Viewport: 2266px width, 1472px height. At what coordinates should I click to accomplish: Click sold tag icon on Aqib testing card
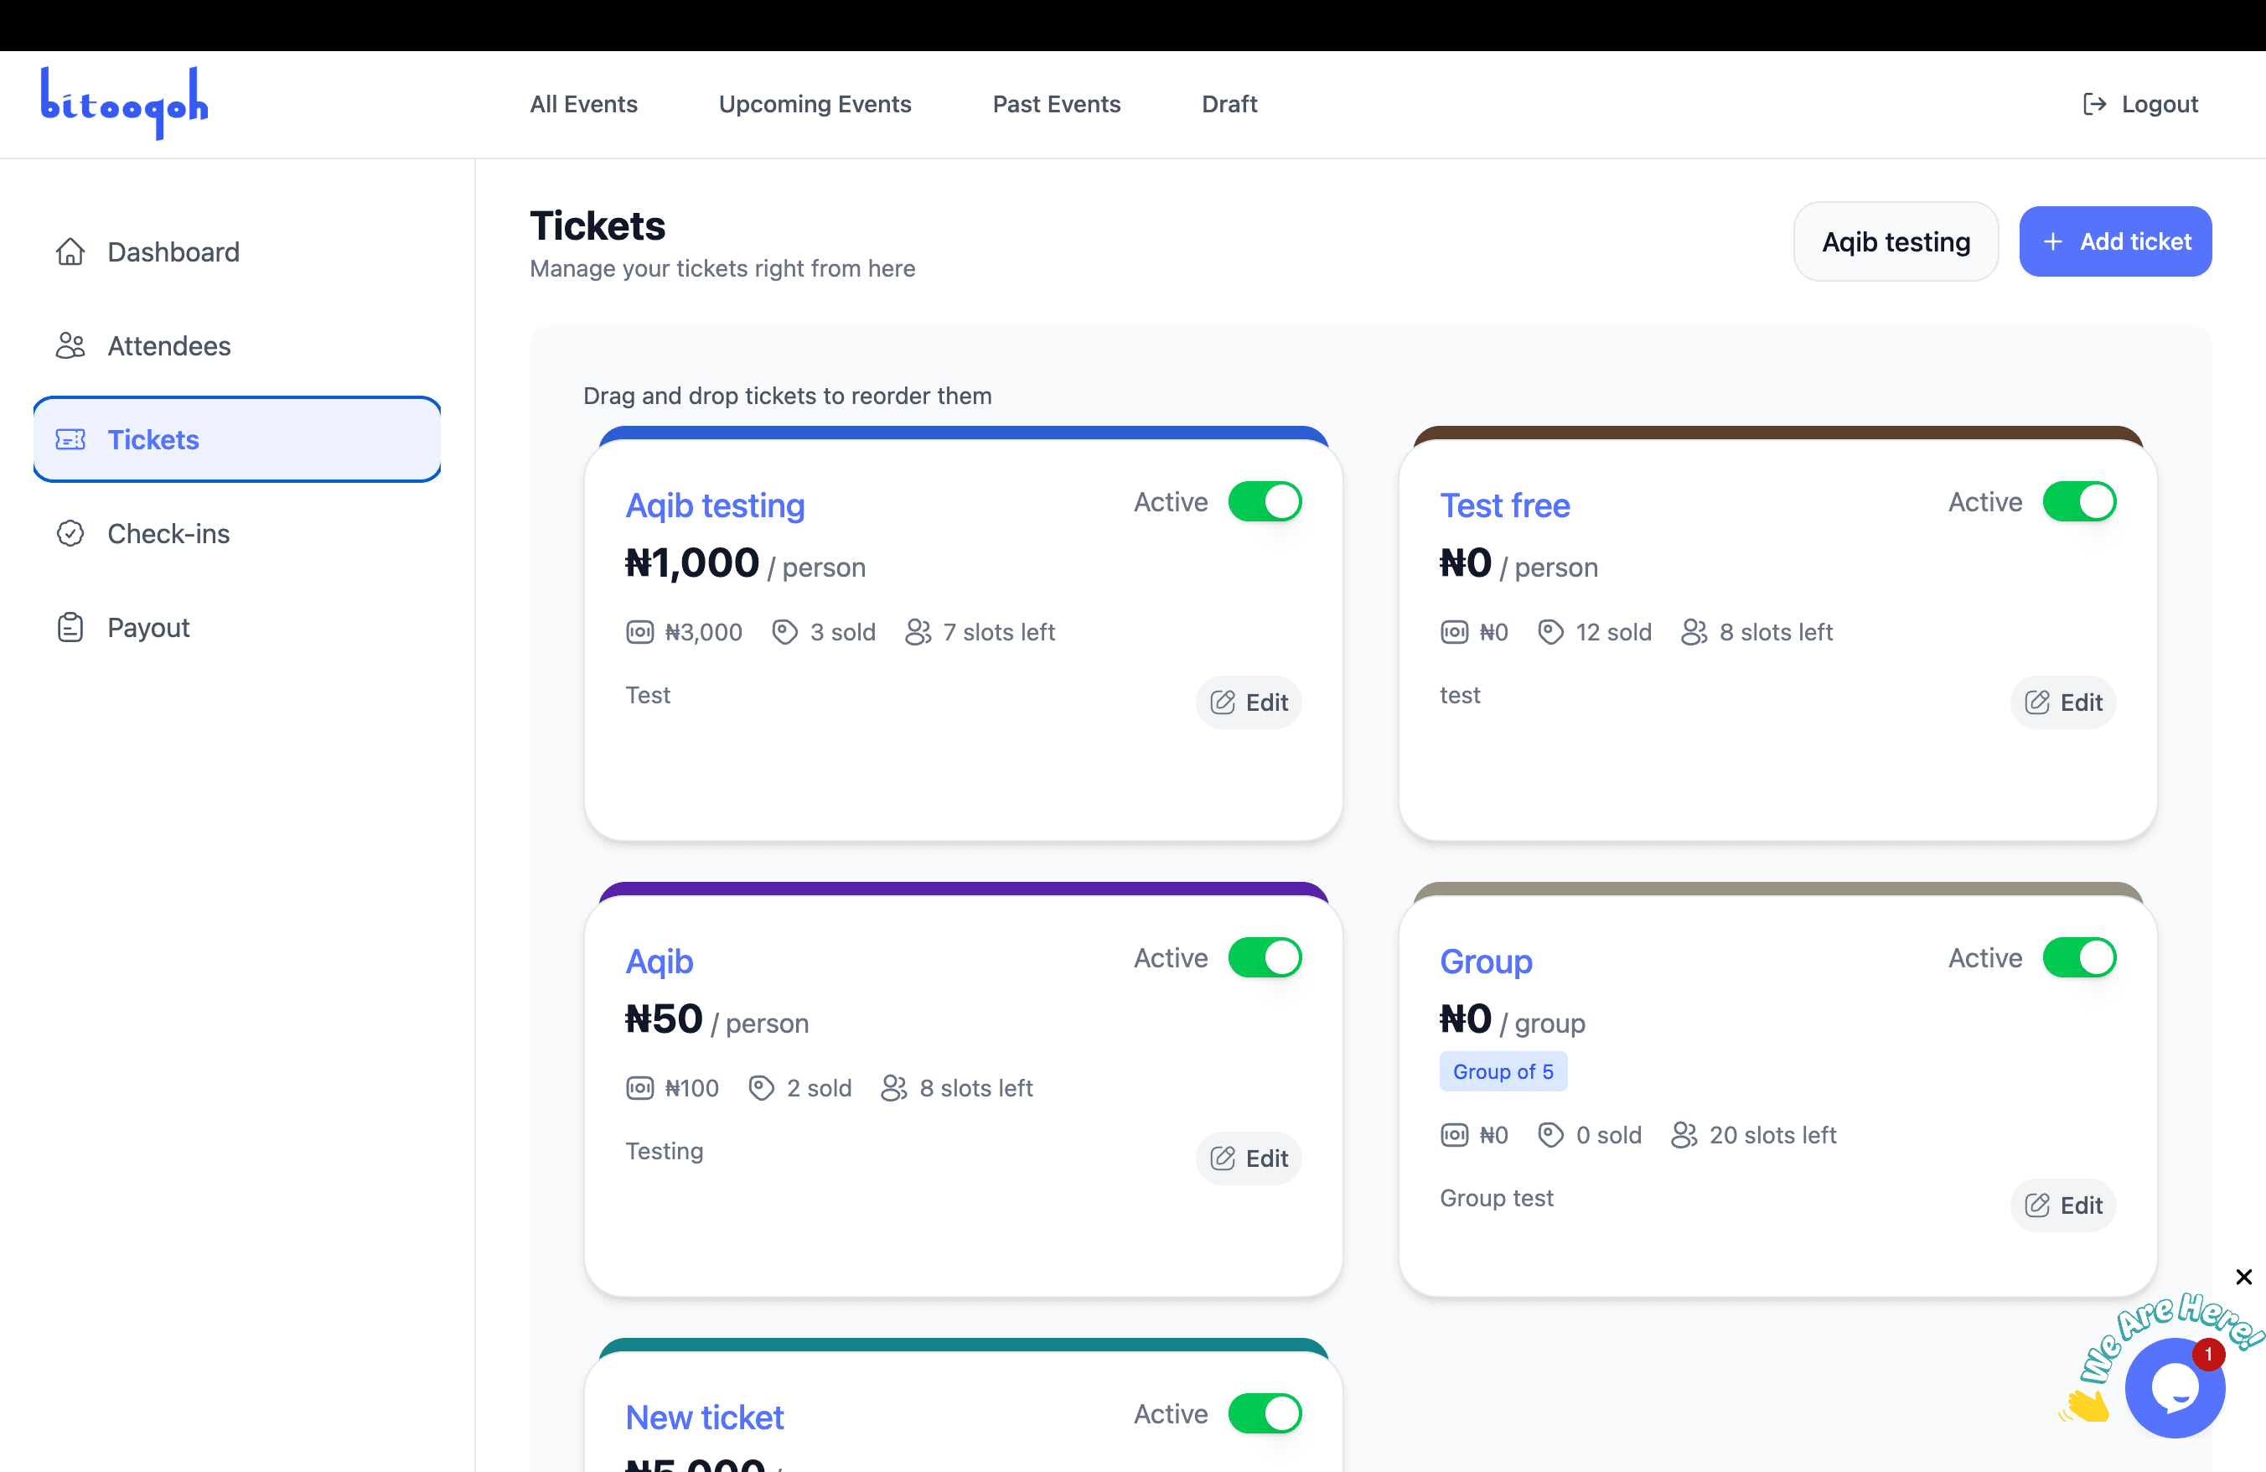pyautogui.click(x=784, y=632)
